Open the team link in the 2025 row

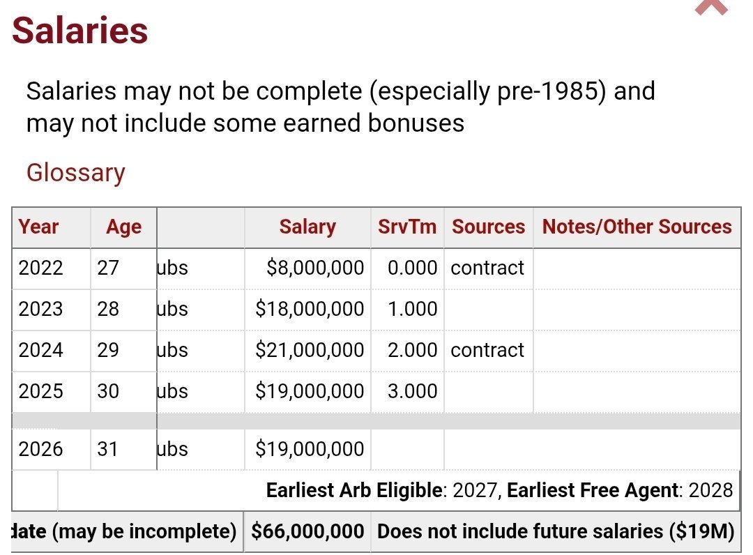172,391
